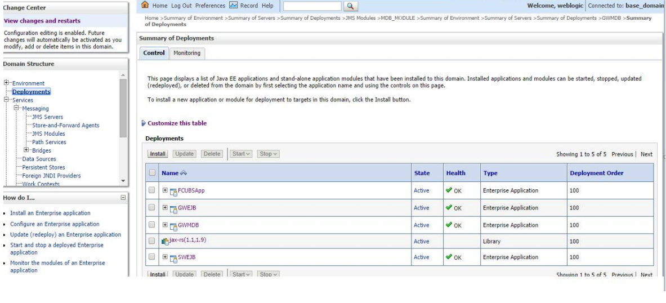Click the Domain Structure scrollbar thumb

(x=123, y=108)
